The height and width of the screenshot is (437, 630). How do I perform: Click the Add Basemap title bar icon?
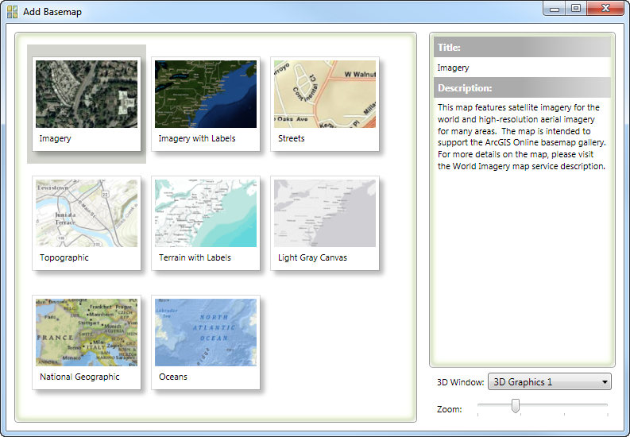(x=13, y=12)
